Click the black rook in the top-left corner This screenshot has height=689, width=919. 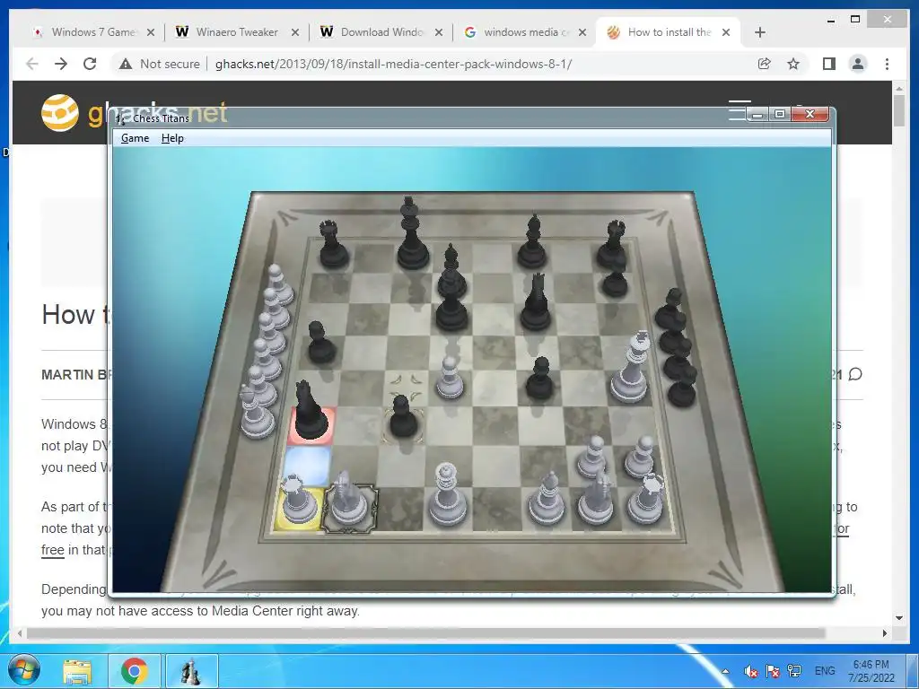tap(334, 244)
